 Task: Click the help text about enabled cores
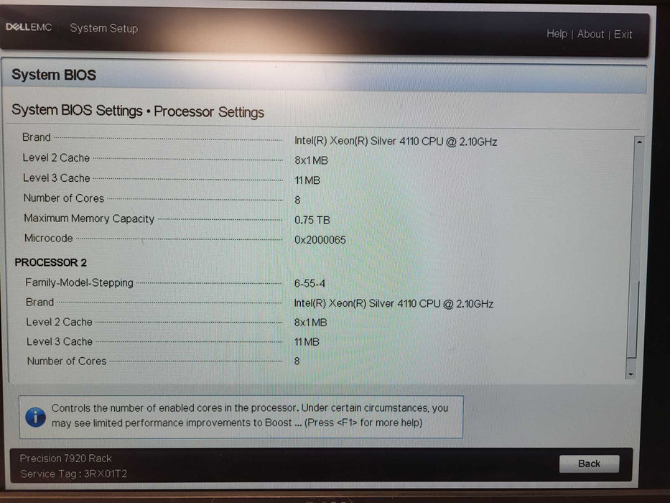tap(249, 415)
